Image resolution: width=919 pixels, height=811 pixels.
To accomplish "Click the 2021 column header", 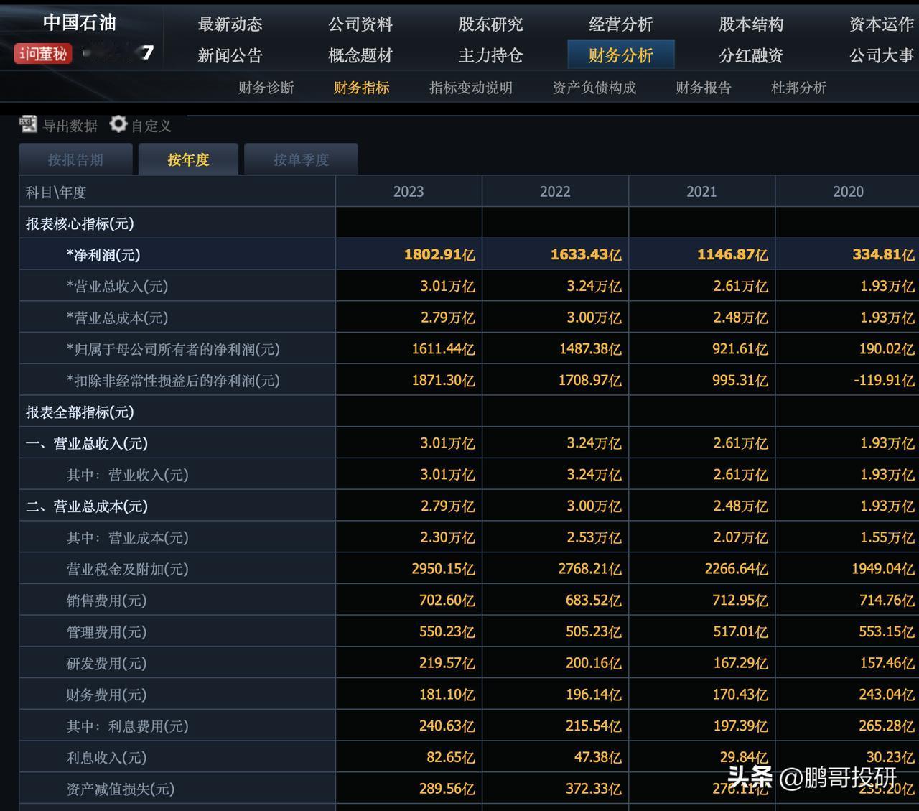I will click(701, 192).
